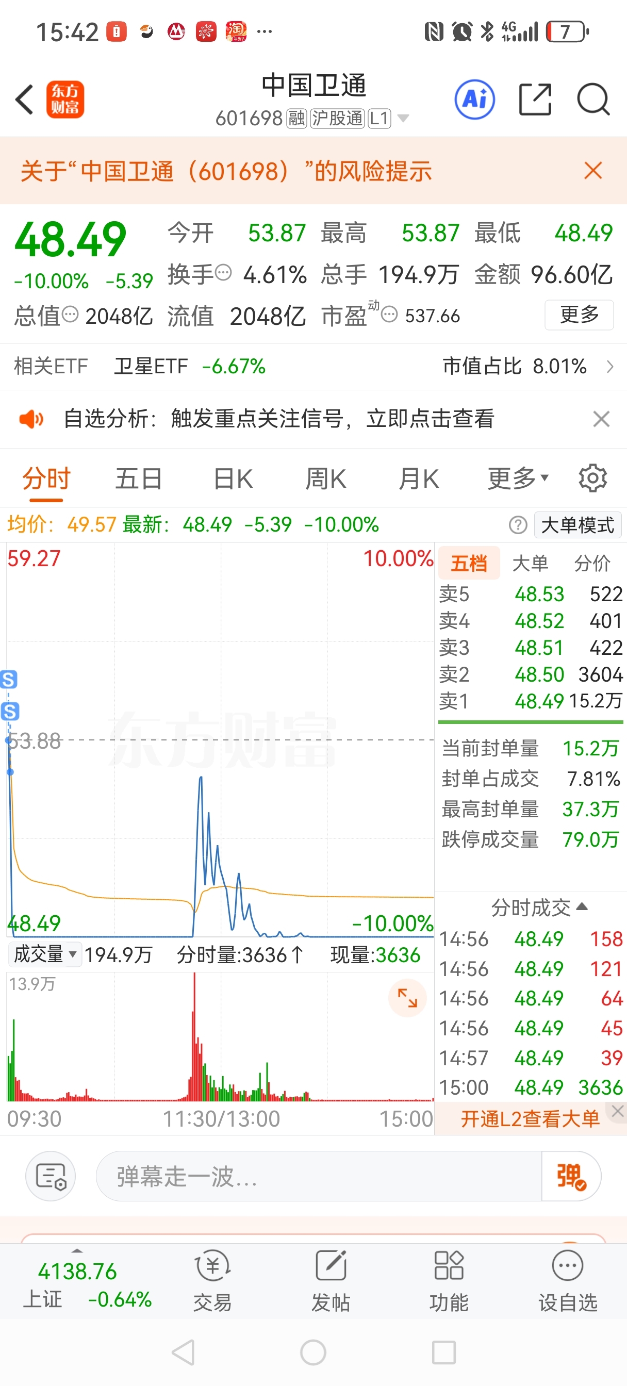Image resolution: width=627 pixels, height=1386 pixels.
Task: Tap the 融 margin trading badge
Action: 296,118
